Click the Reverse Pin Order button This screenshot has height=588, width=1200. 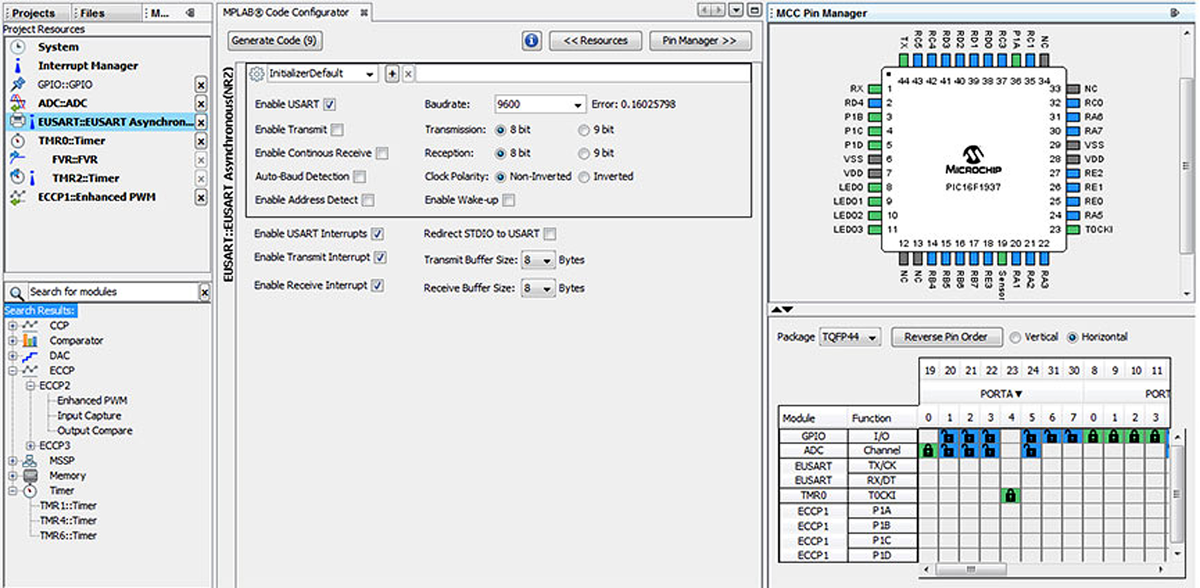(x=946, y=337)
